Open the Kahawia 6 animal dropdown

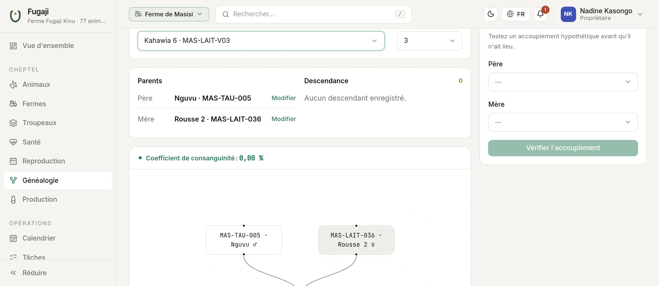261,41
